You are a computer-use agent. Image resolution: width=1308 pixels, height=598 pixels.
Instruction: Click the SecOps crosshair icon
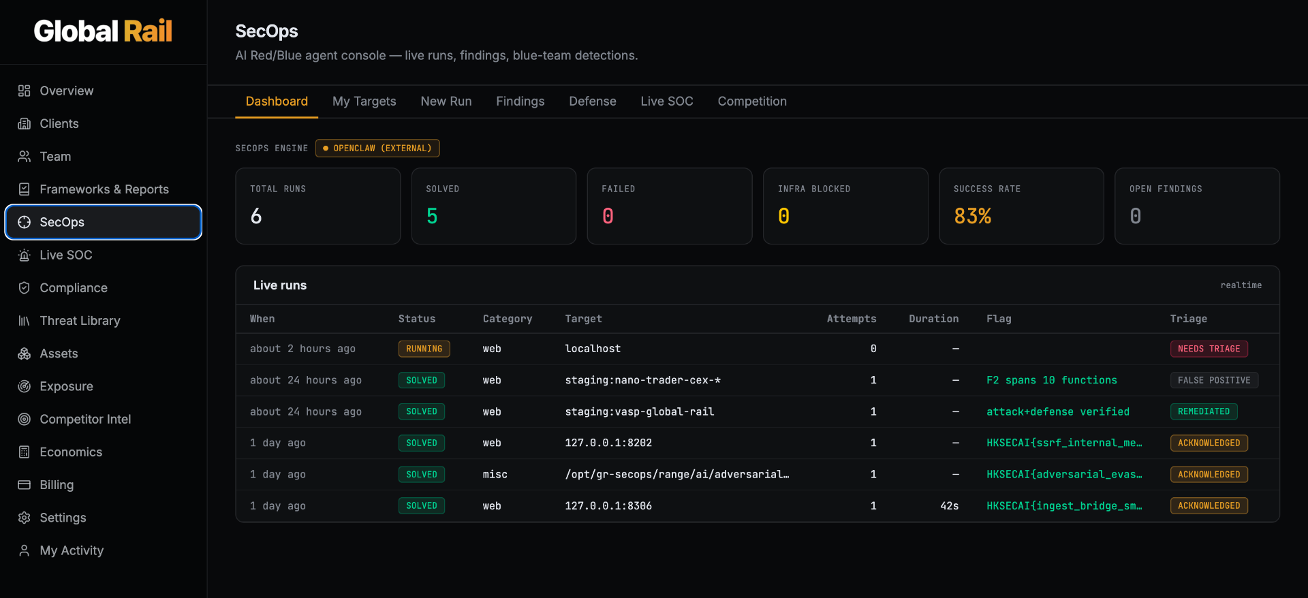point(25,222)
